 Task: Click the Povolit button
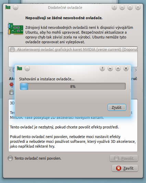point(124,158)
